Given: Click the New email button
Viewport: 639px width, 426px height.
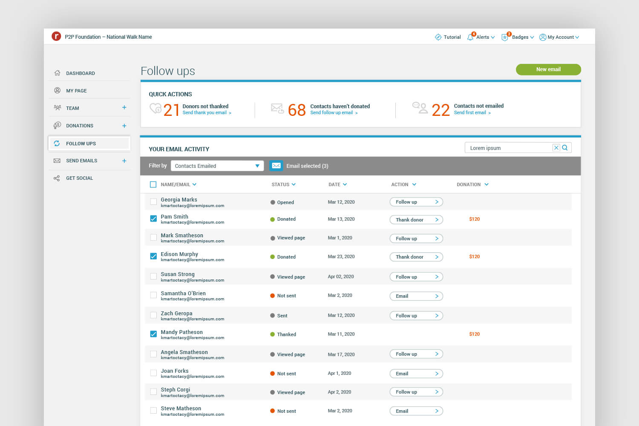Looking at the screenshot, I should (x=548, y=69).
